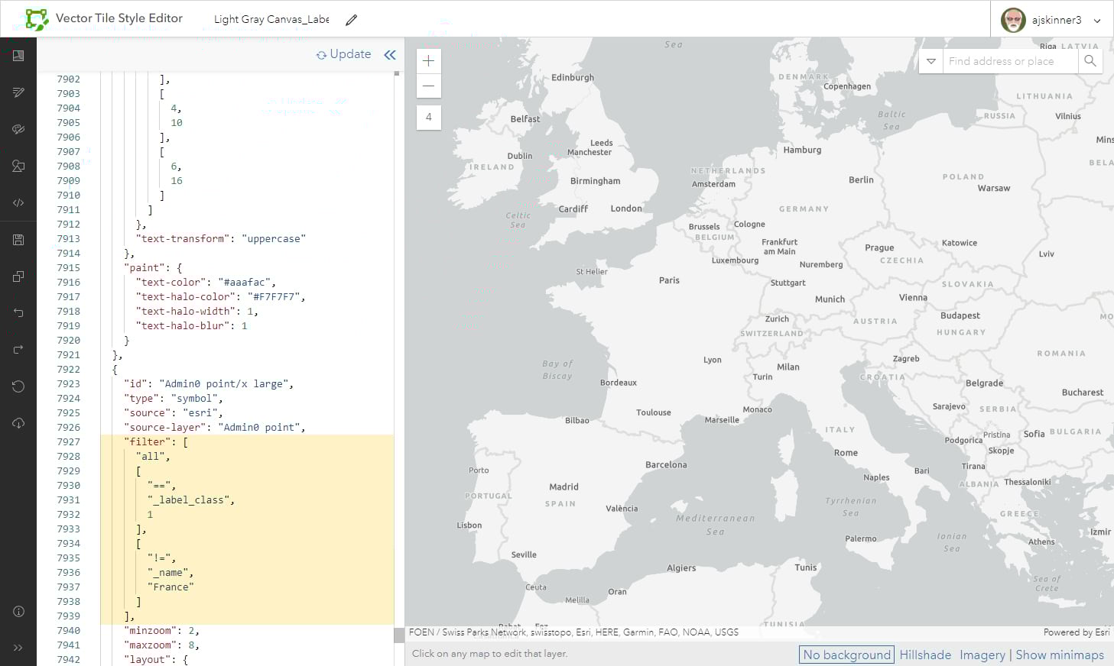The width and height of the screenshot is (1114, 666).
Task: Select the No background option
Action: coord(846,655)
